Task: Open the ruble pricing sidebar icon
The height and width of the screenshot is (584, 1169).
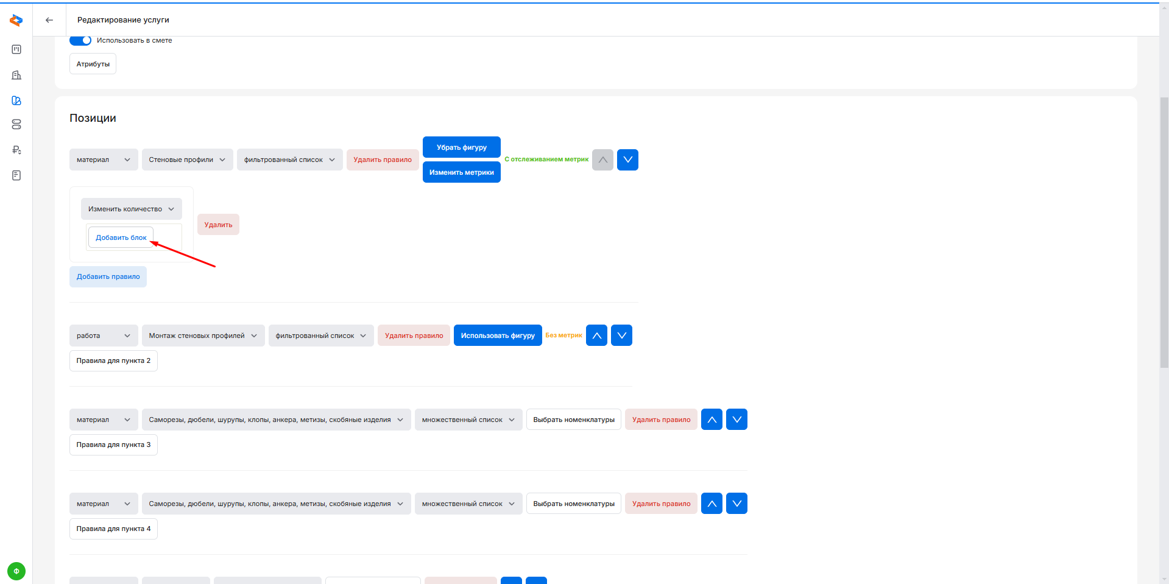Action: click(x=16, y=150)
